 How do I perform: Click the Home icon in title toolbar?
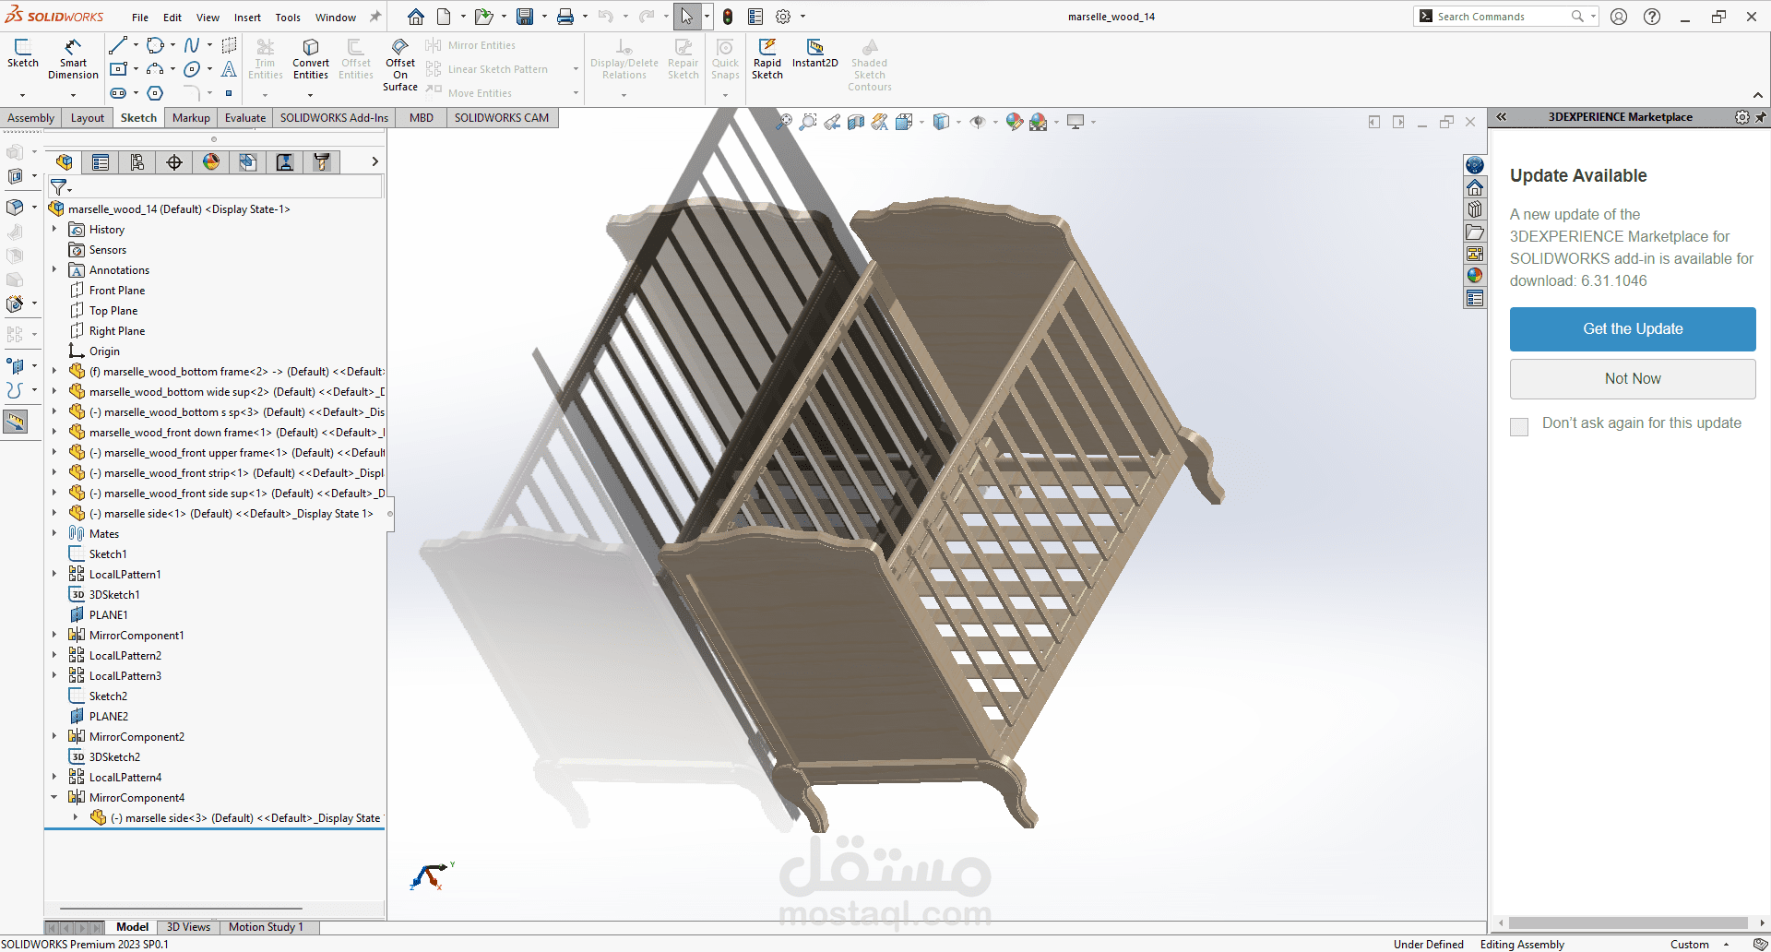pos(416,17)
